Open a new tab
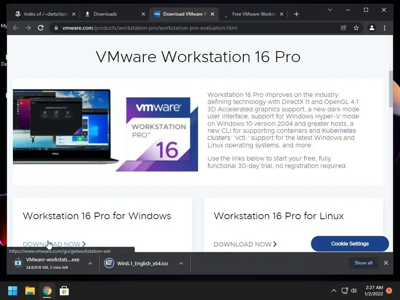 (x=296, y=14)
